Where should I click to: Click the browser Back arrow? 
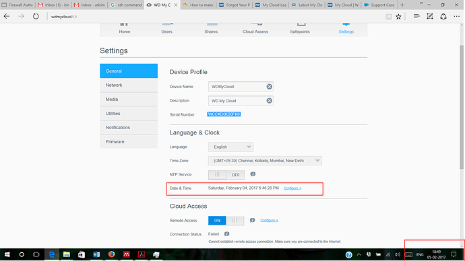tap(7, 17)
